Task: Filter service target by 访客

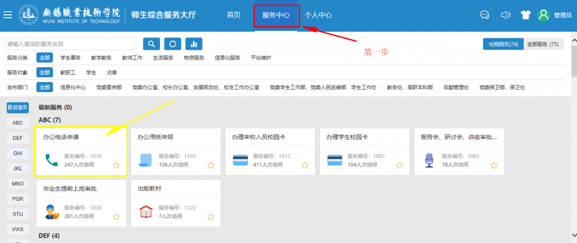Action: pos(112,73)
